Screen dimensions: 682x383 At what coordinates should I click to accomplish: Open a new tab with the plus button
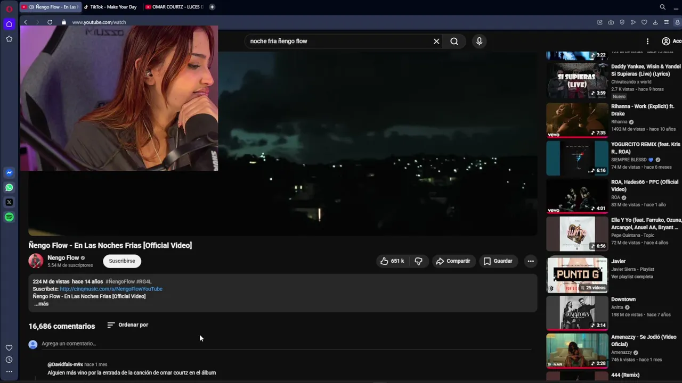(x=212, y=7)
